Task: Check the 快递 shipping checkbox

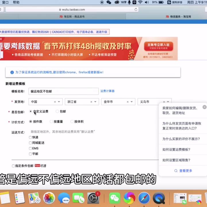Action: 30,137
